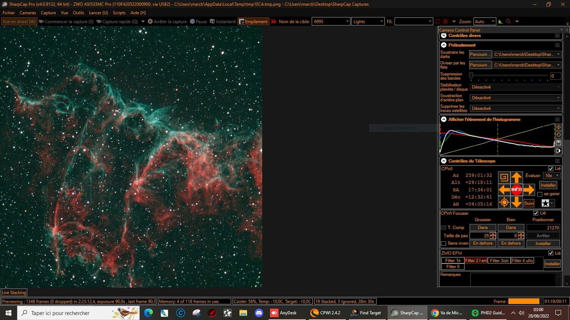
Task: Click the target/goto icon in telescope pad
Action: pyautogui.click(x=504, y=202)
